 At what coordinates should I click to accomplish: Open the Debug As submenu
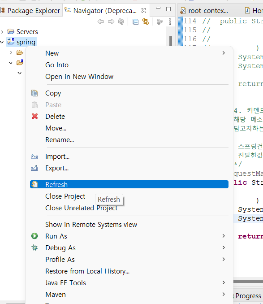(129, 248)
